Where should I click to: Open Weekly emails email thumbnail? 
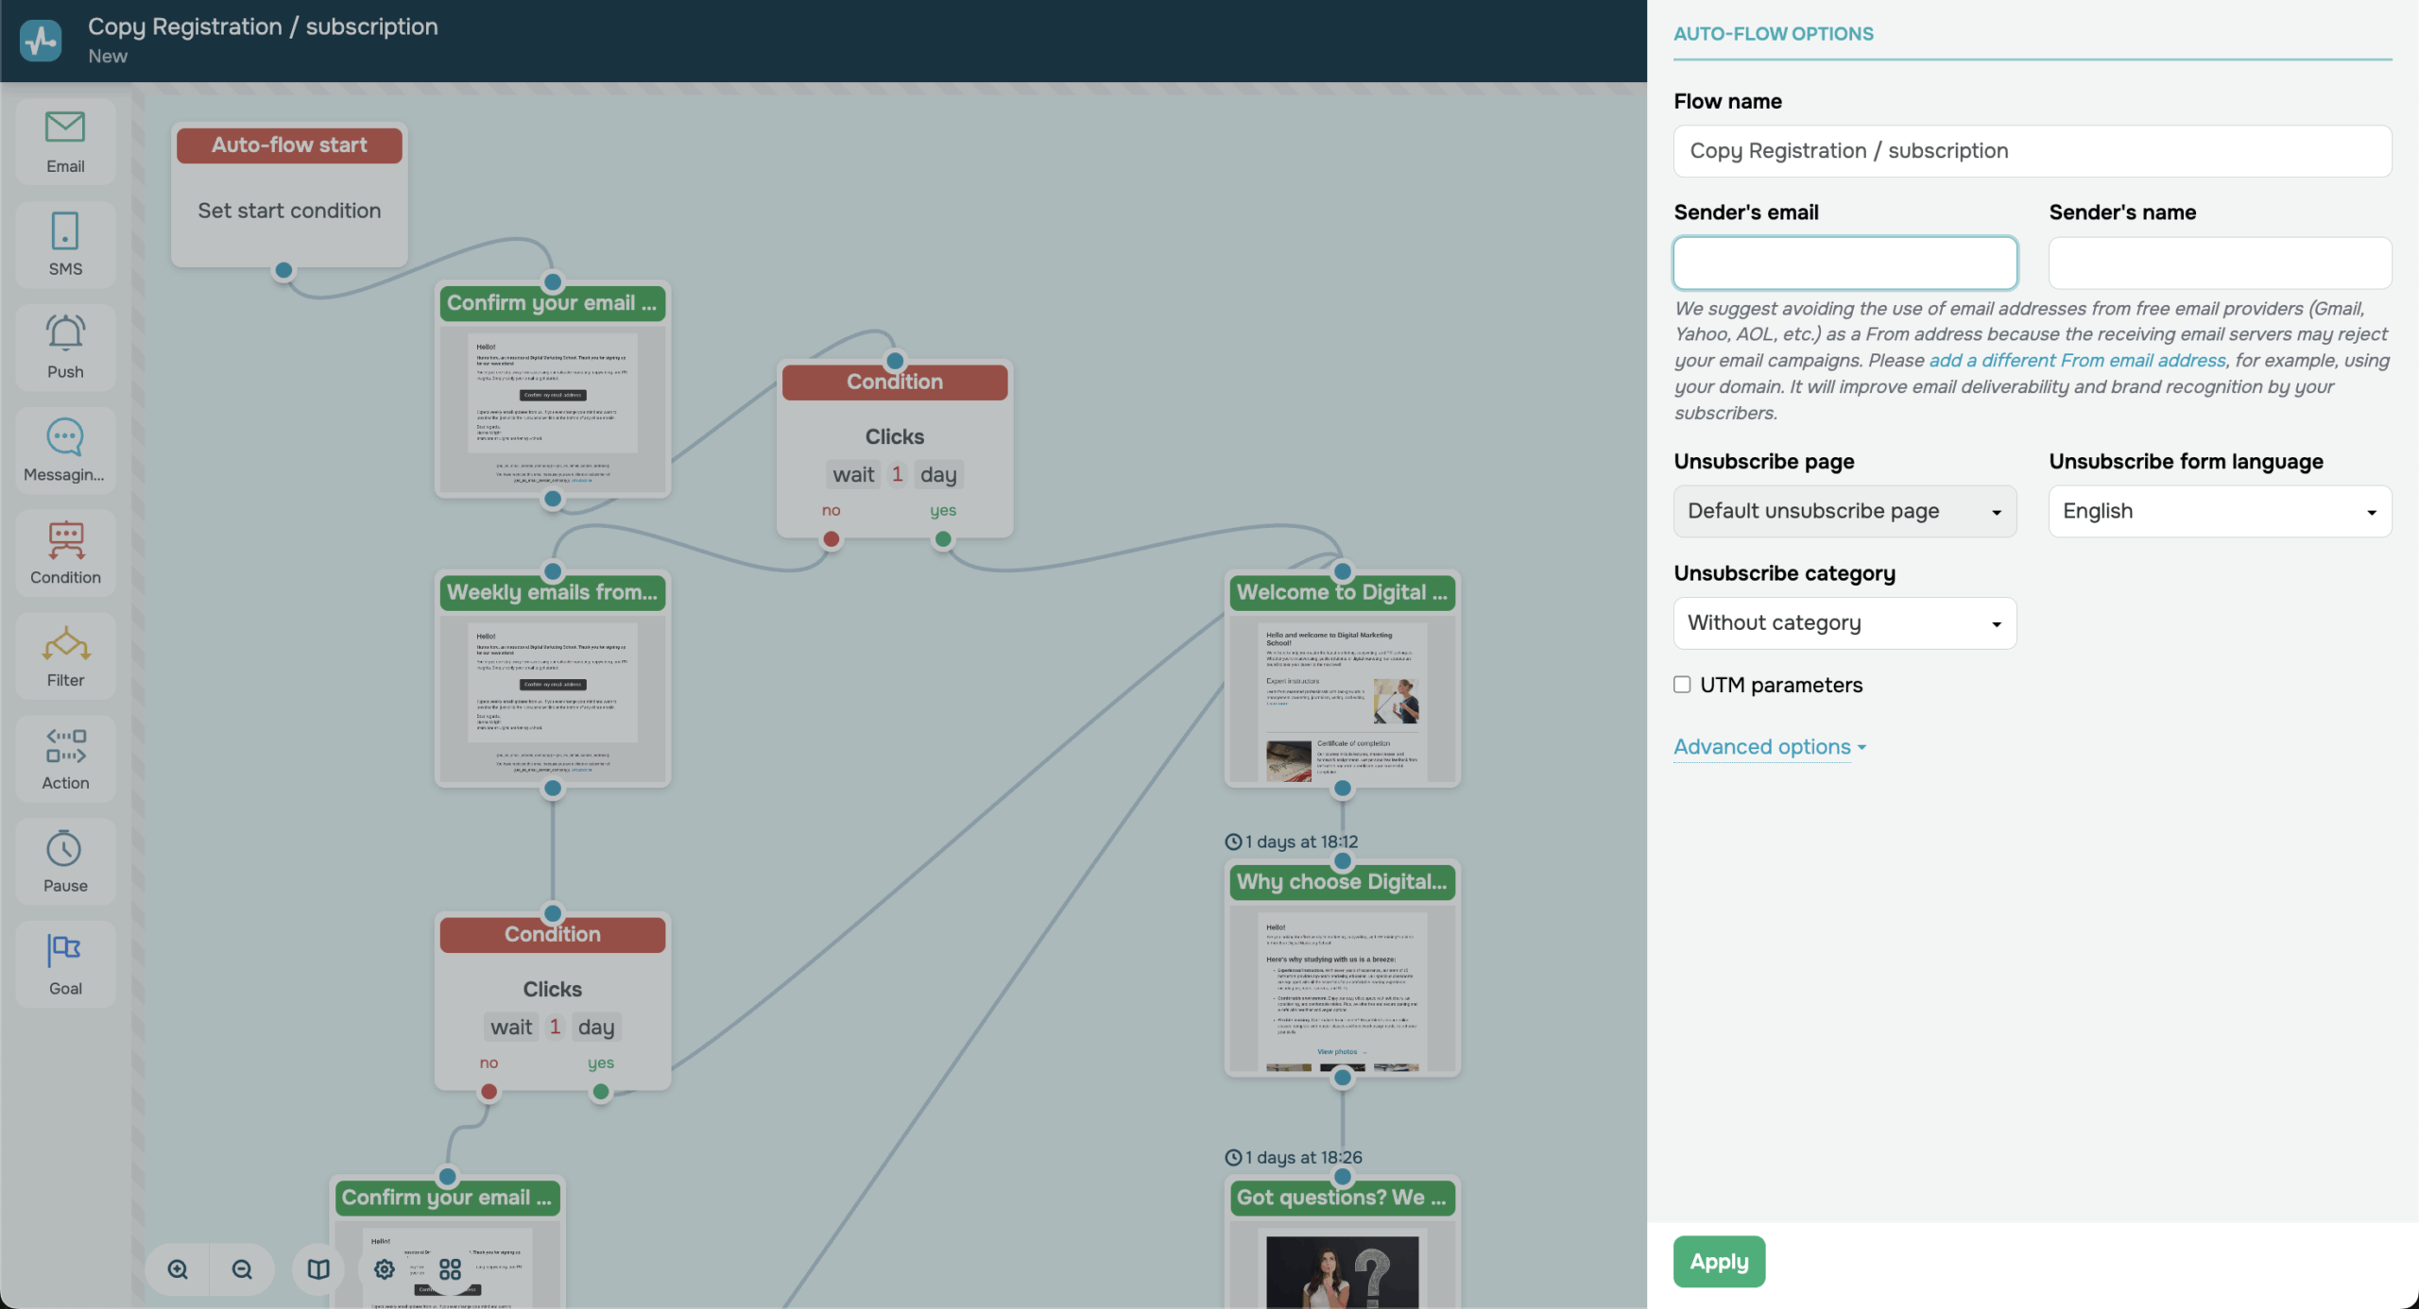(553, 701)
